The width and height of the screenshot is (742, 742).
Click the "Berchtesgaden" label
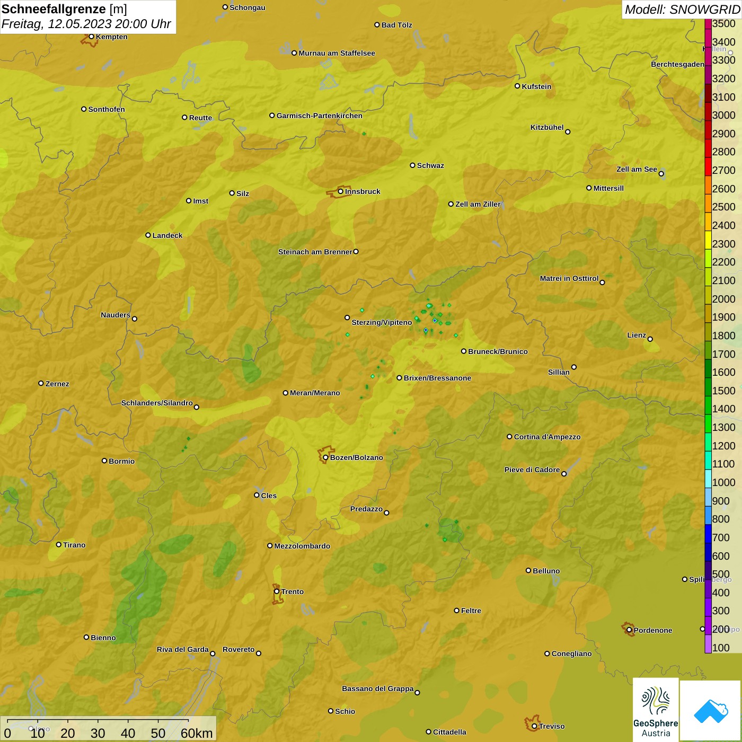pyautogui.click(x=677, y=64)
